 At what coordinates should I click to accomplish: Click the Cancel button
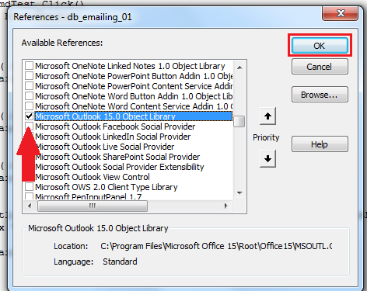pyautogui.click(x=320, y=67)
